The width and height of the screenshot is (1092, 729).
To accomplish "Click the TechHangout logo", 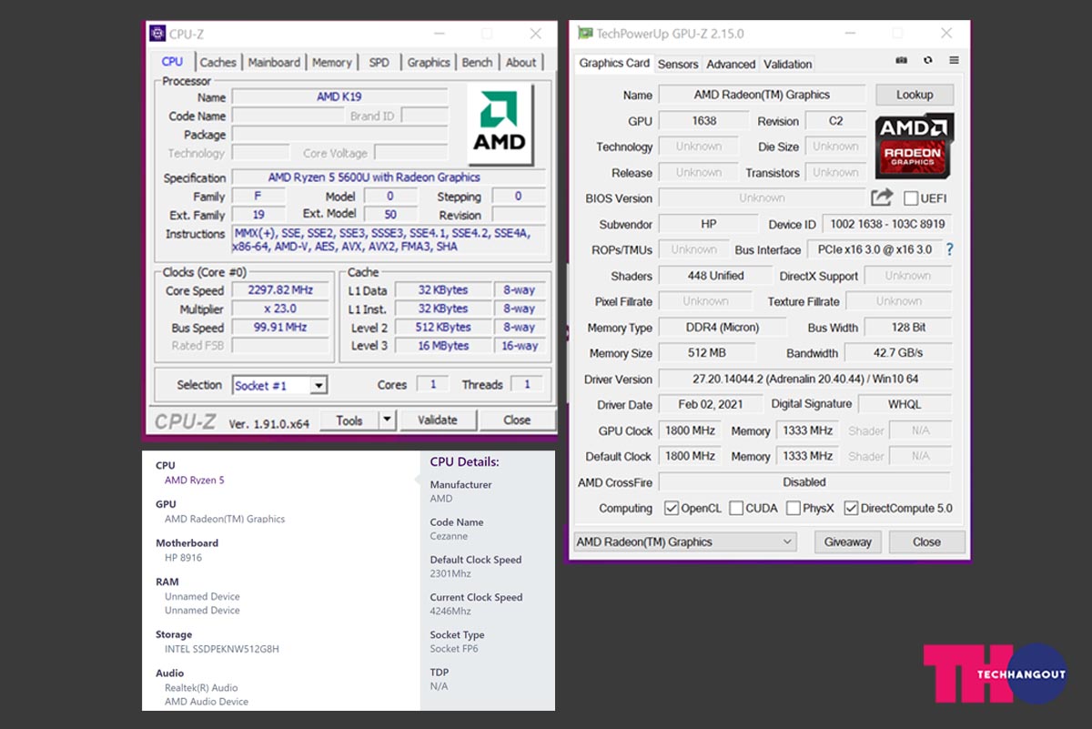I will point(995,673).
